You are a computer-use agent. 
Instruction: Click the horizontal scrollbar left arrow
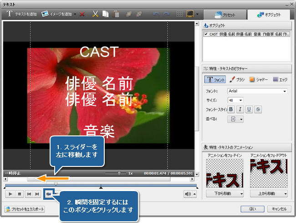pyautogui.click(x=5, y=179)
